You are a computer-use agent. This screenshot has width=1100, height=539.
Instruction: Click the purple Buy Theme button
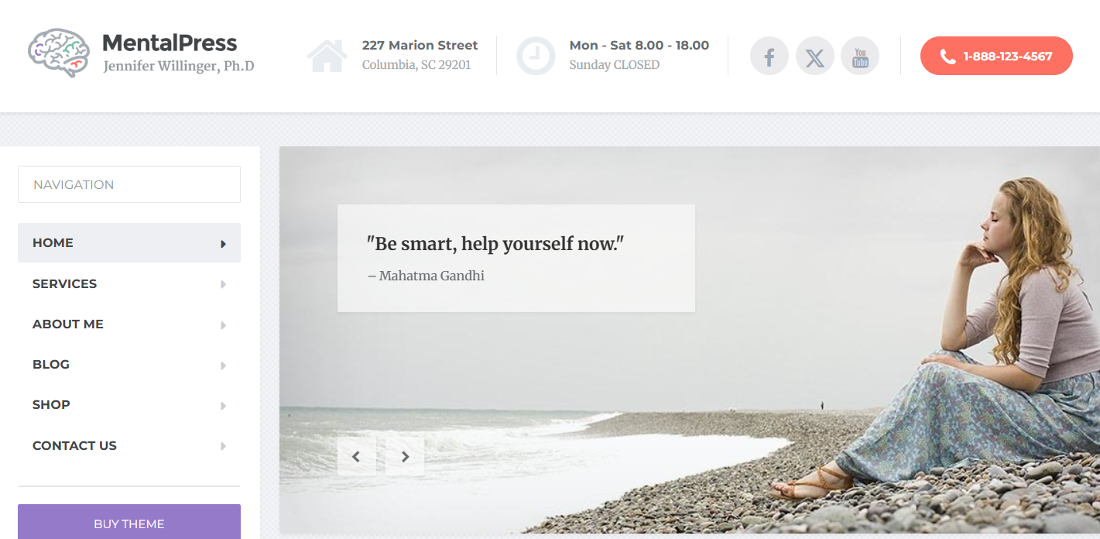(x=129, y=522)
